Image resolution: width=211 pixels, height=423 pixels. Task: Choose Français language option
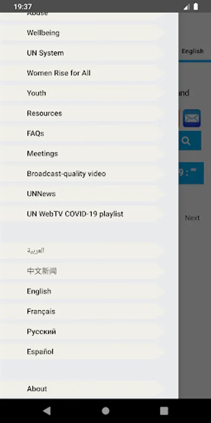click(82, 312)
